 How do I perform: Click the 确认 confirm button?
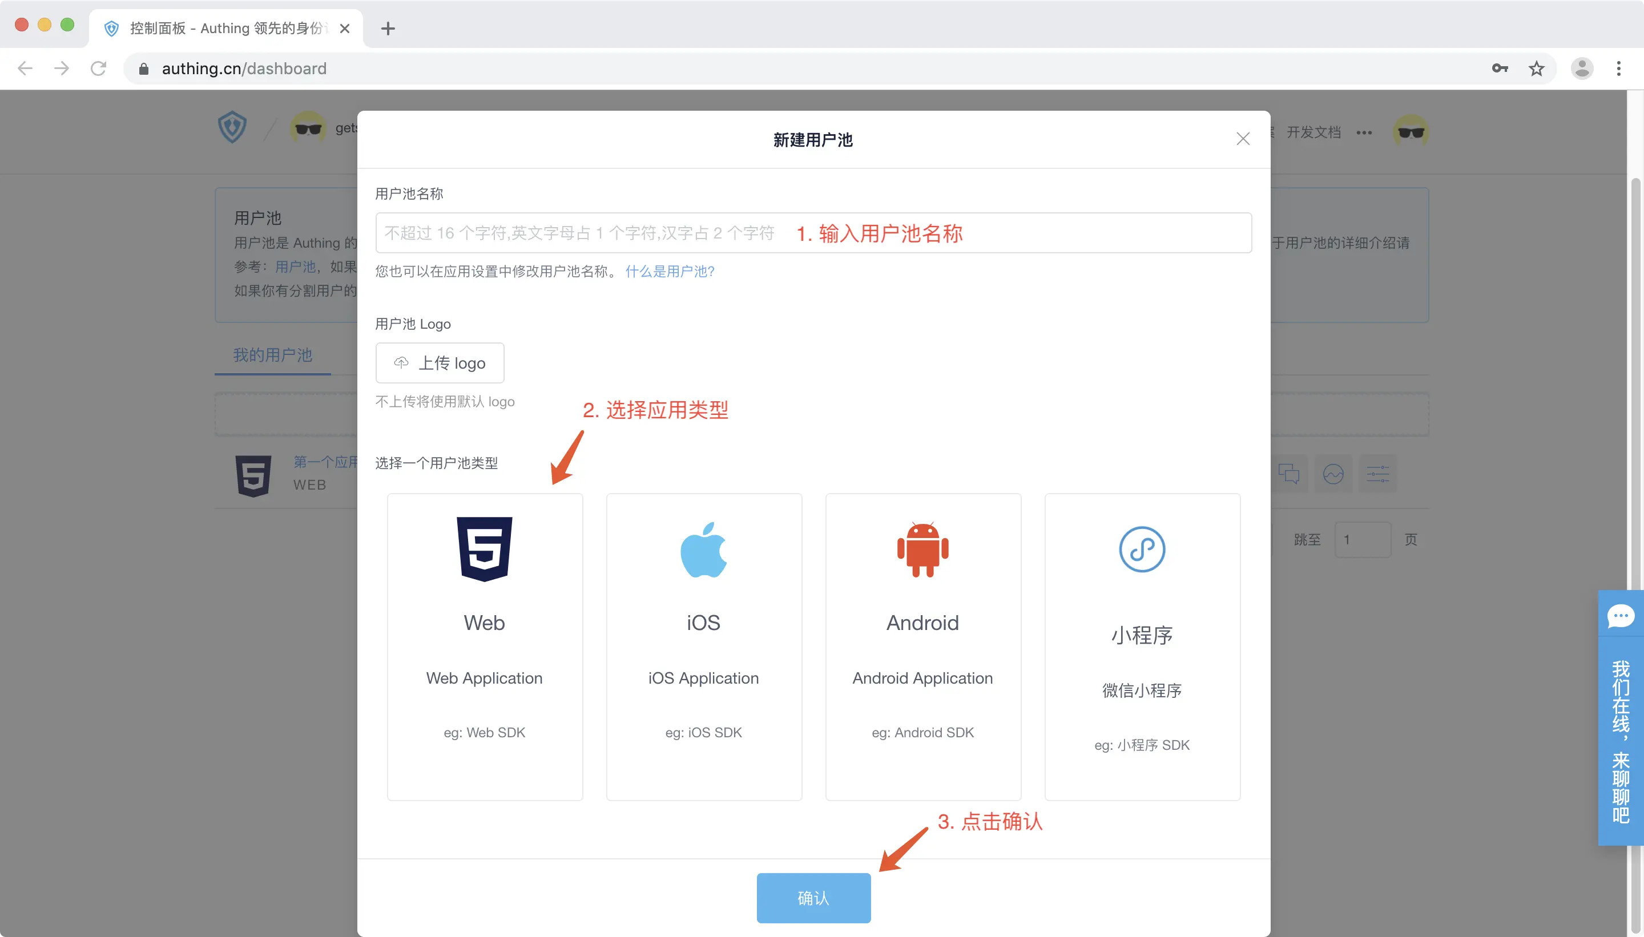click(813, 897)
